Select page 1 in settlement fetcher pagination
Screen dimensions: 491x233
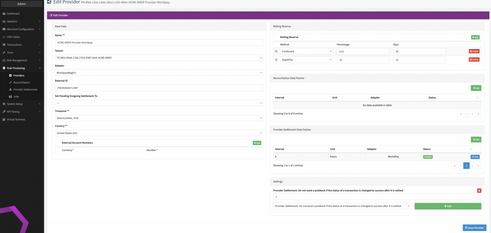[x=466, y=166]
